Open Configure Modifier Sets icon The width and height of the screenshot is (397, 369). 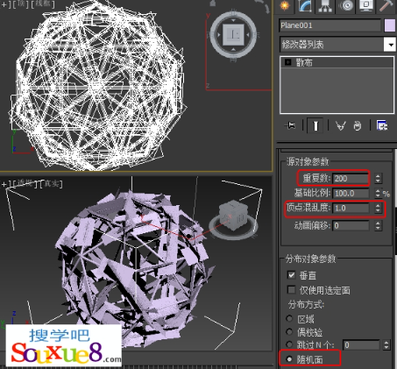[382, 126]
